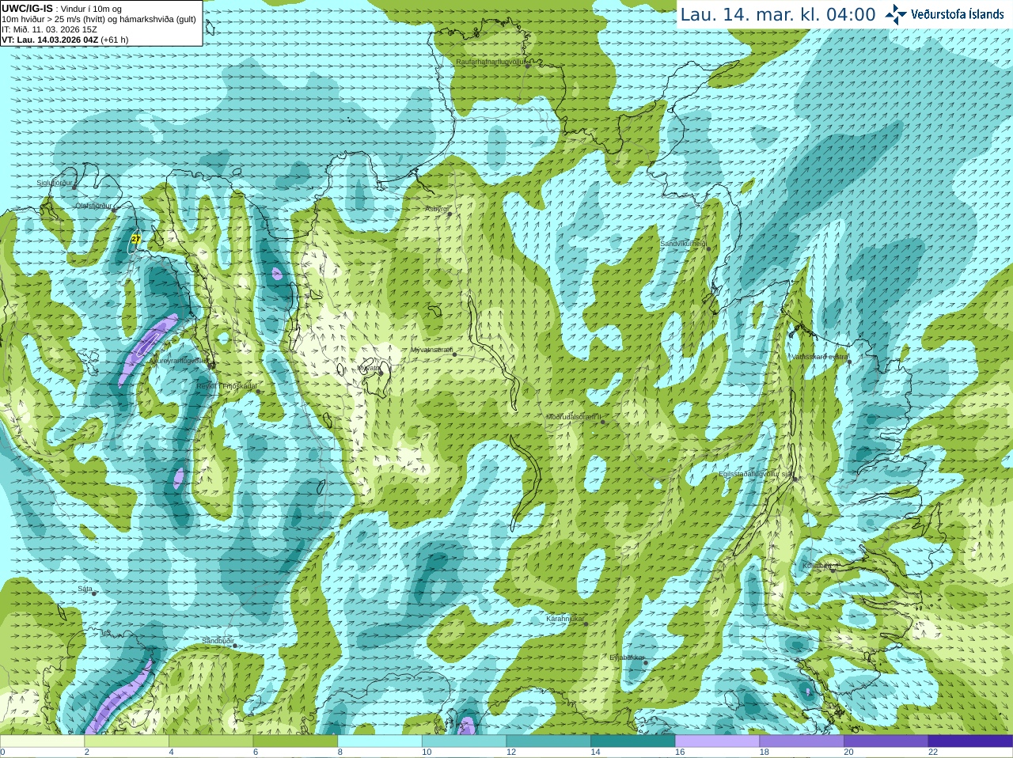Select the 10–12 m/s light teal swatch
This screenshot has height=758, width=1013.
point(464,741)
